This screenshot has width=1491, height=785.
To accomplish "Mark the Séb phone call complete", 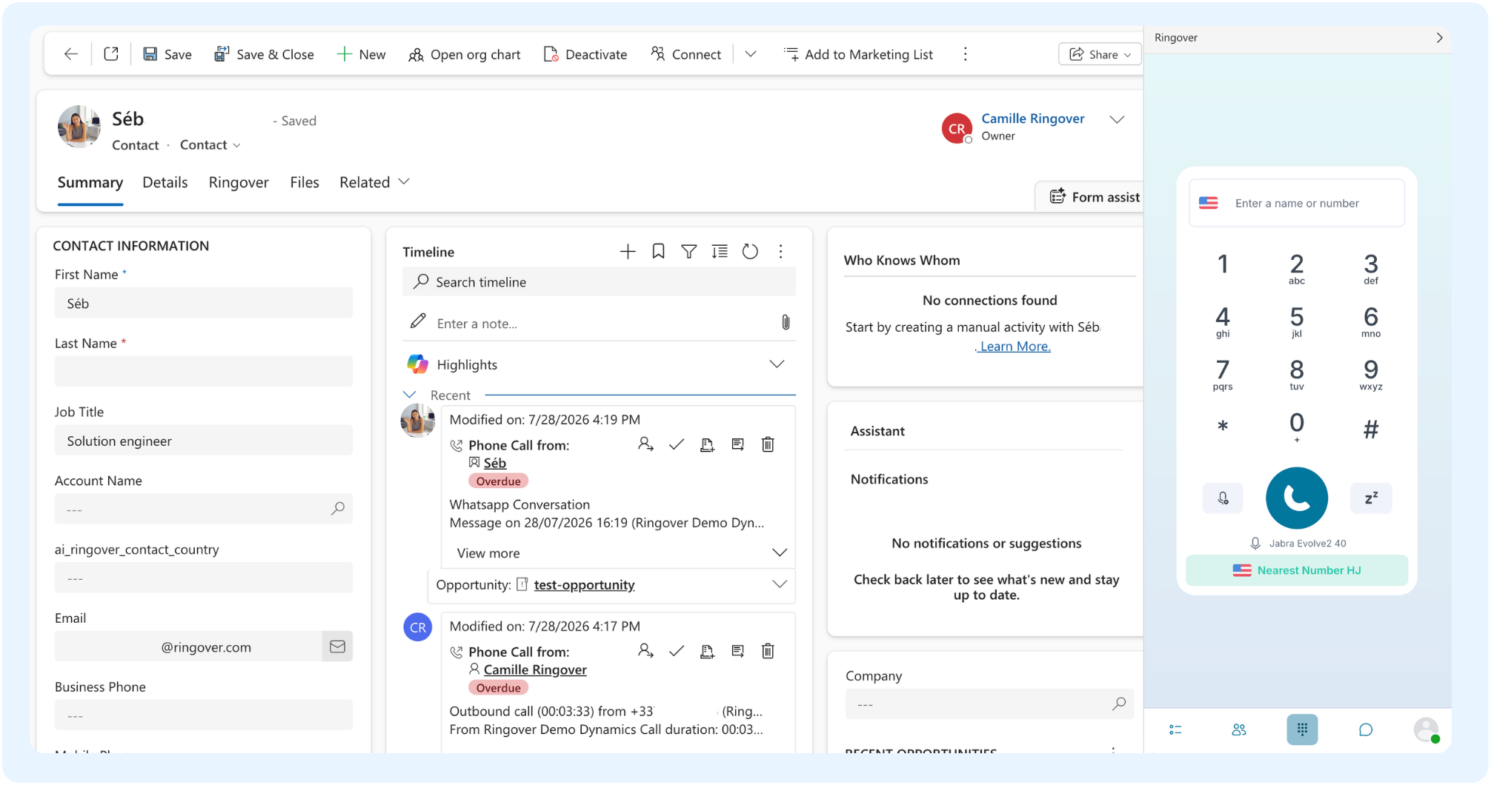I will tap(676, 444).
